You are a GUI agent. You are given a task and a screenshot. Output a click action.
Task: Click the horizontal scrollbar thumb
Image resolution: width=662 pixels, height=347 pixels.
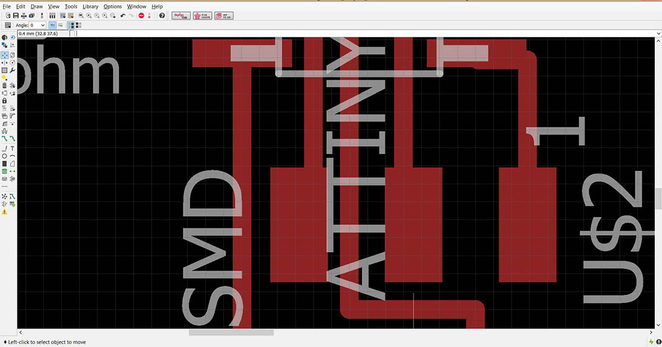pos(231,333)
